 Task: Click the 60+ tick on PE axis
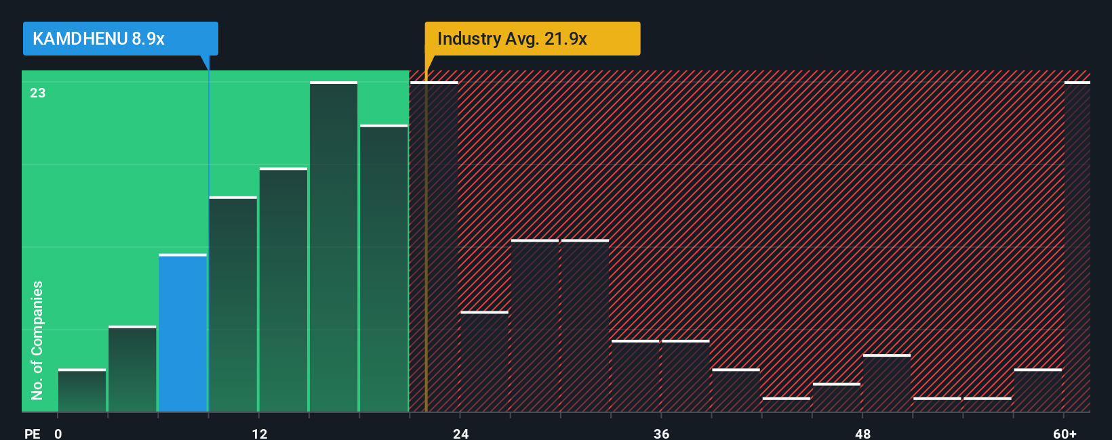(x=1065, y=433)
